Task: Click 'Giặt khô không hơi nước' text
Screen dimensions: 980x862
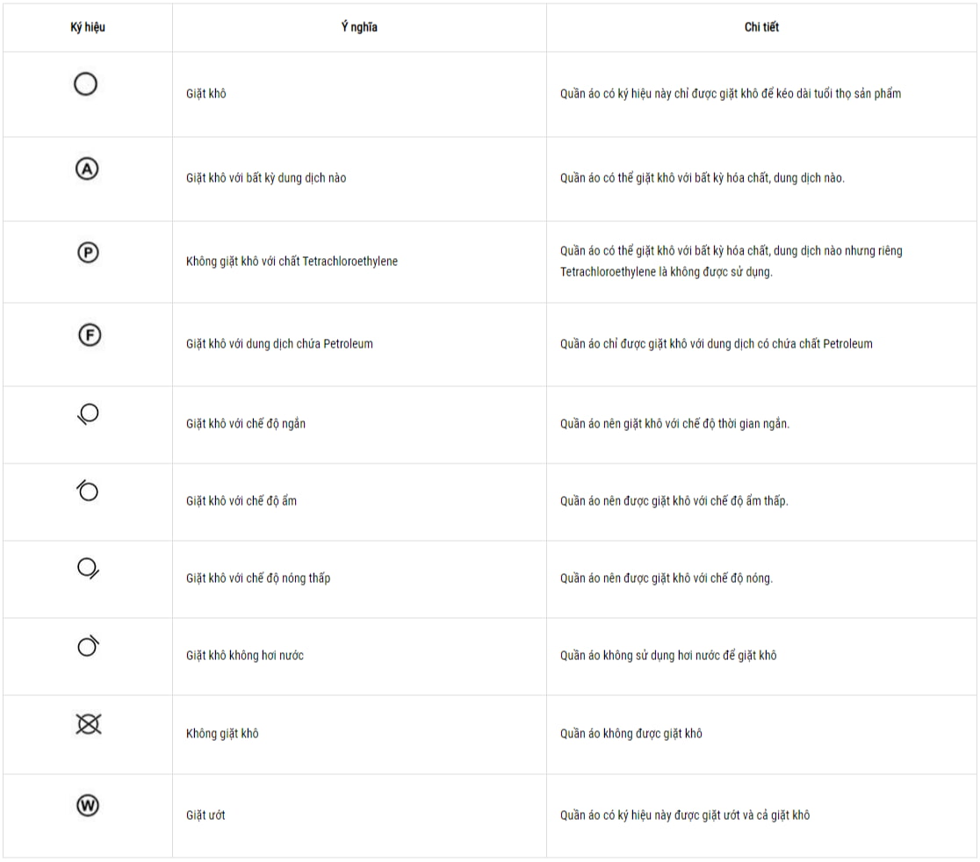Action: [x=245, y=655]
